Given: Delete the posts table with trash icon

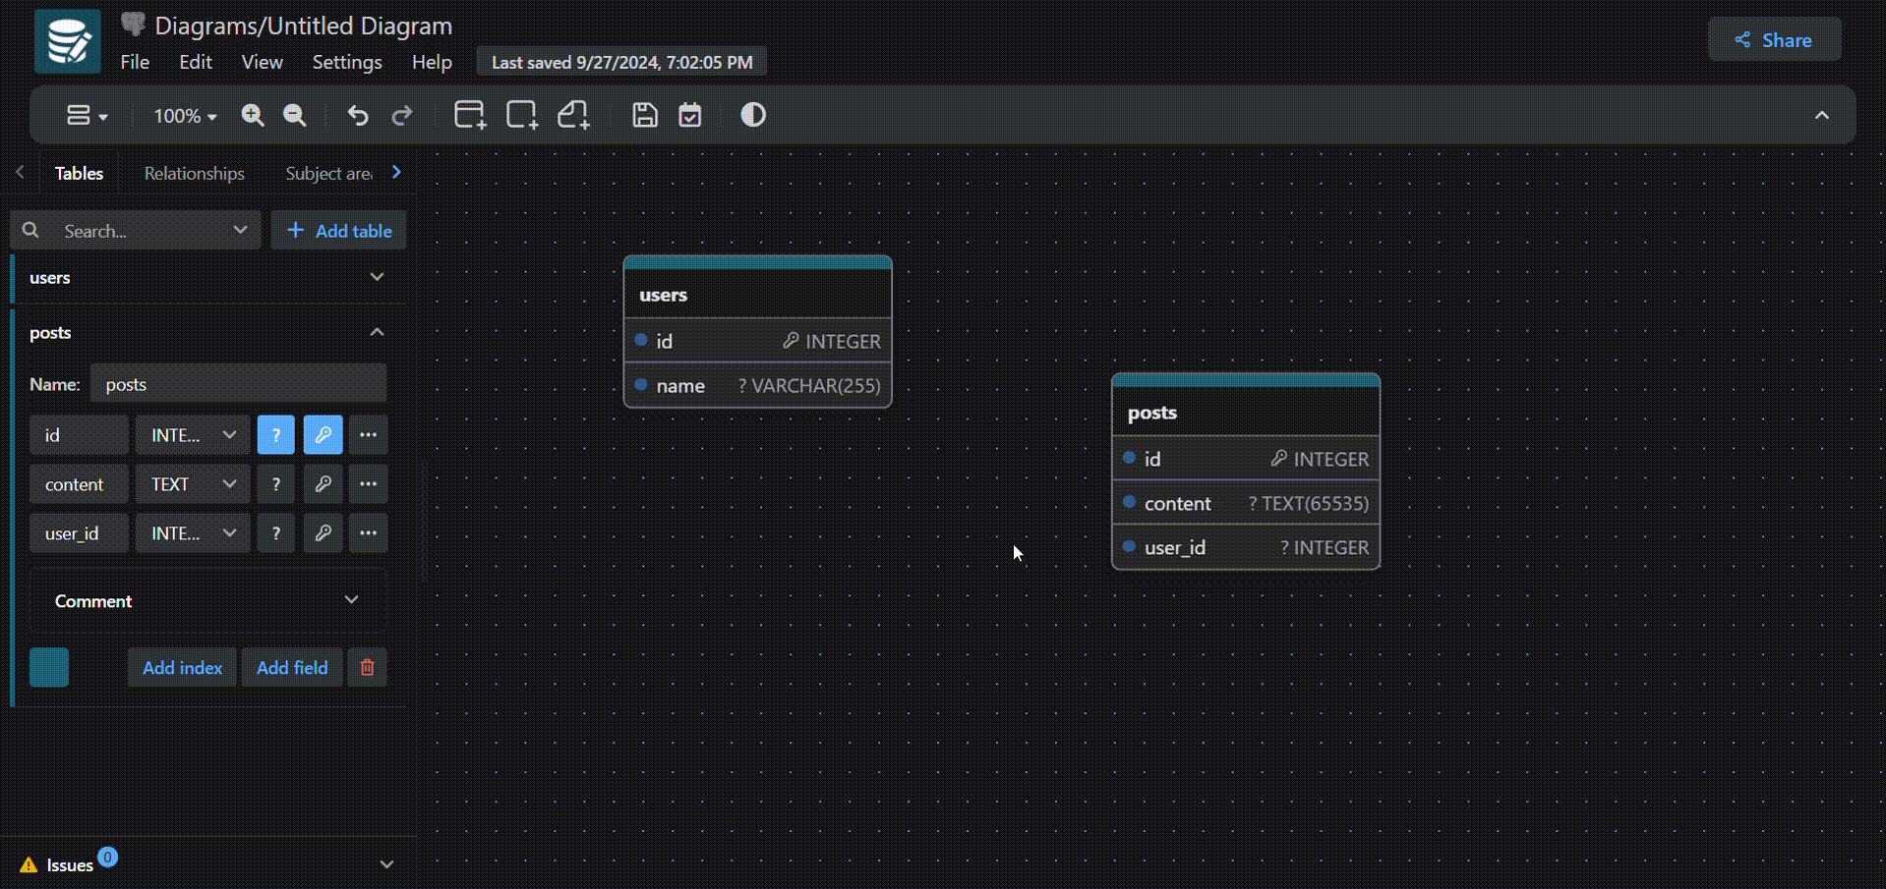Looking at the screenshot, I should (x=367, y=668).
